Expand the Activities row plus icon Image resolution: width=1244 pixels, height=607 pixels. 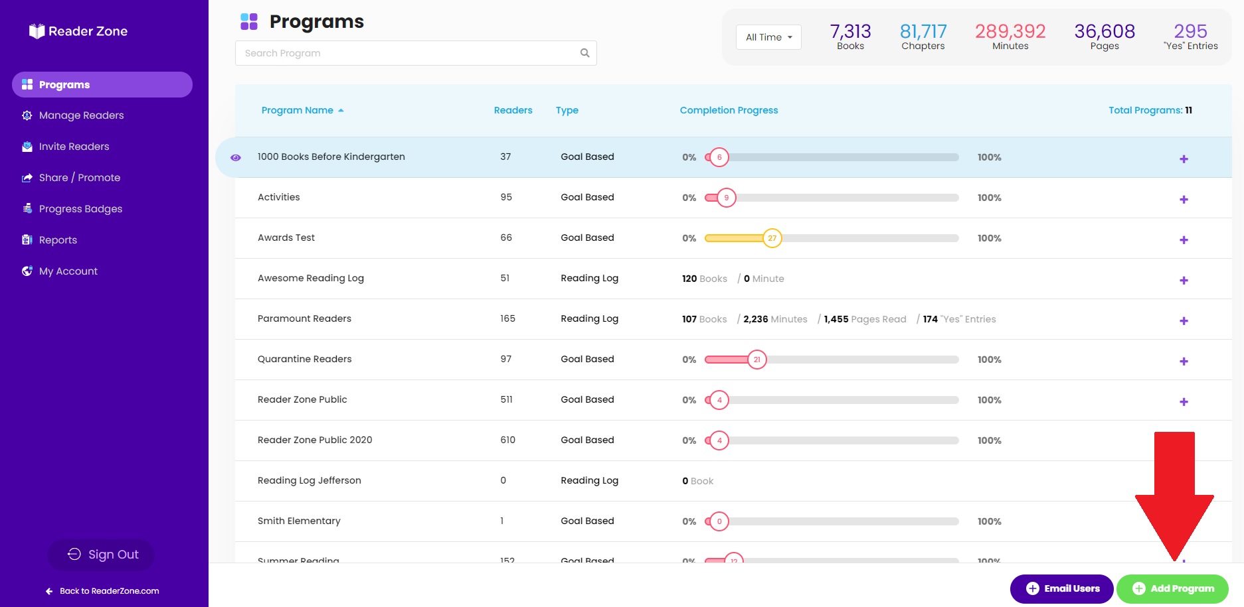[1184, 200]
